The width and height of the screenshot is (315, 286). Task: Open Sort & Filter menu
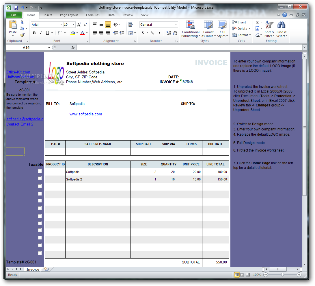[x=269, y=29]
